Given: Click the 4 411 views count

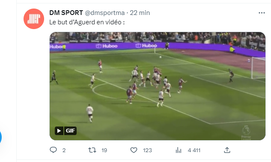Looking at the screenshot, I should (x=194, y=150).
